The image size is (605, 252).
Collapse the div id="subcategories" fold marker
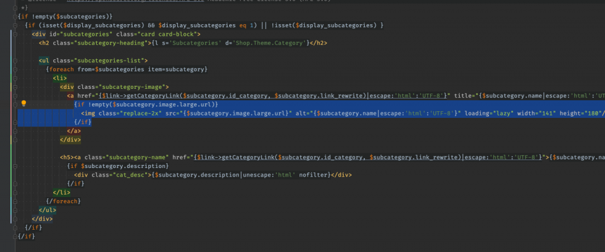15,34
